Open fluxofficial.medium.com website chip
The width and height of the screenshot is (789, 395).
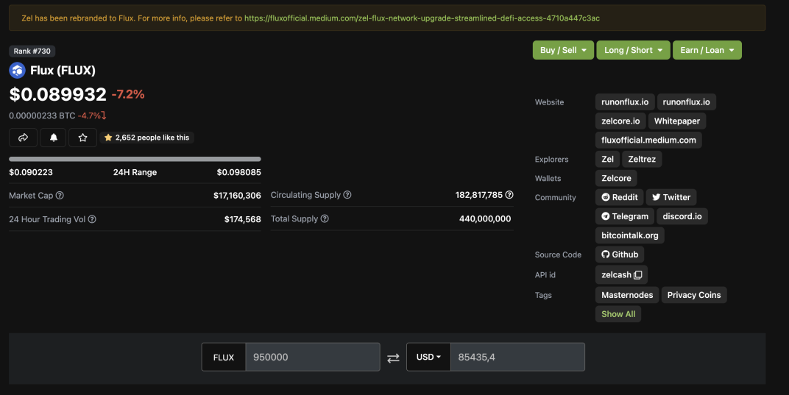[648, 140]
